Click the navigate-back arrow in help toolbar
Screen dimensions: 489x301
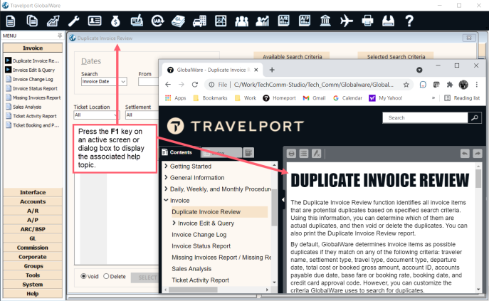(x=465, y=154)
